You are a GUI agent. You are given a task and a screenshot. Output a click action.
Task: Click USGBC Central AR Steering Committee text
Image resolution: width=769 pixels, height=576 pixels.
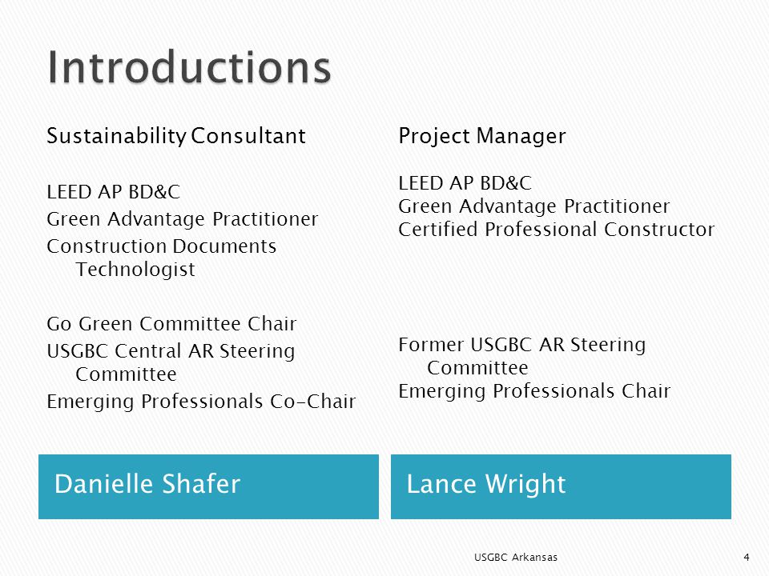[171, 362]
